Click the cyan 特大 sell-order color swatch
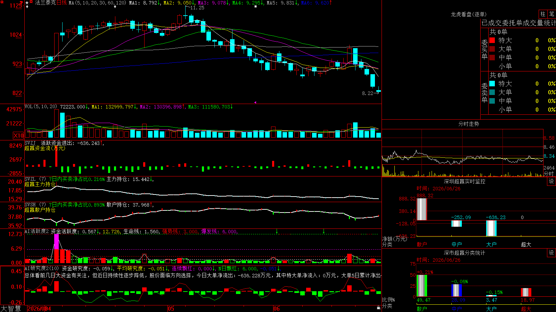 pos(492,84)
